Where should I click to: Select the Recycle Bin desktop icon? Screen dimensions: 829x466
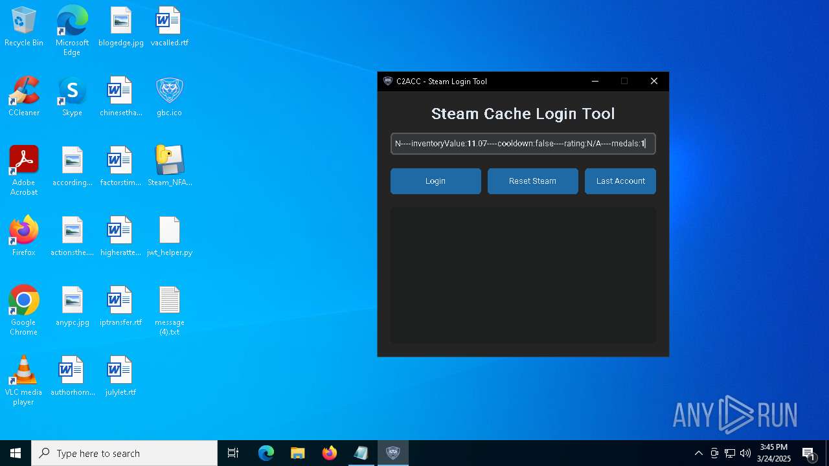tap(24, 27)
